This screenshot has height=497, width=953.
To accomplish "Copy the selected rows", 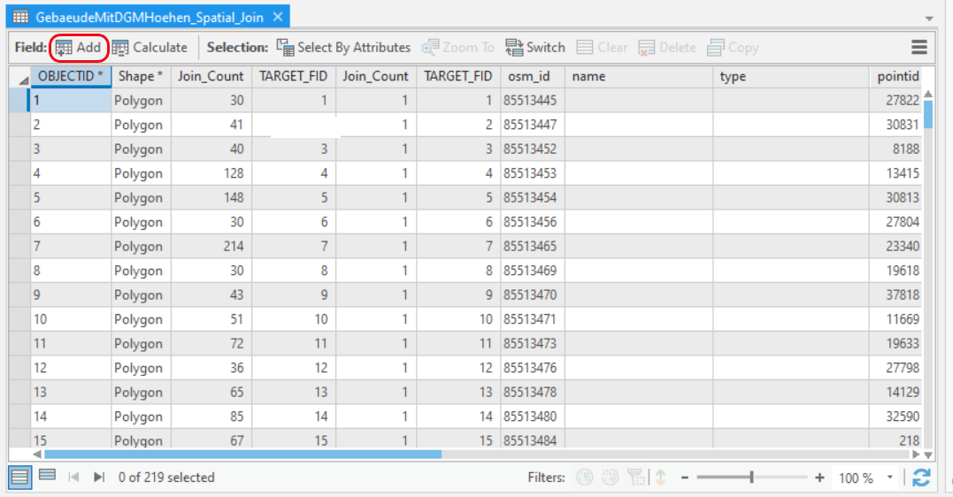I will point(733,48).
